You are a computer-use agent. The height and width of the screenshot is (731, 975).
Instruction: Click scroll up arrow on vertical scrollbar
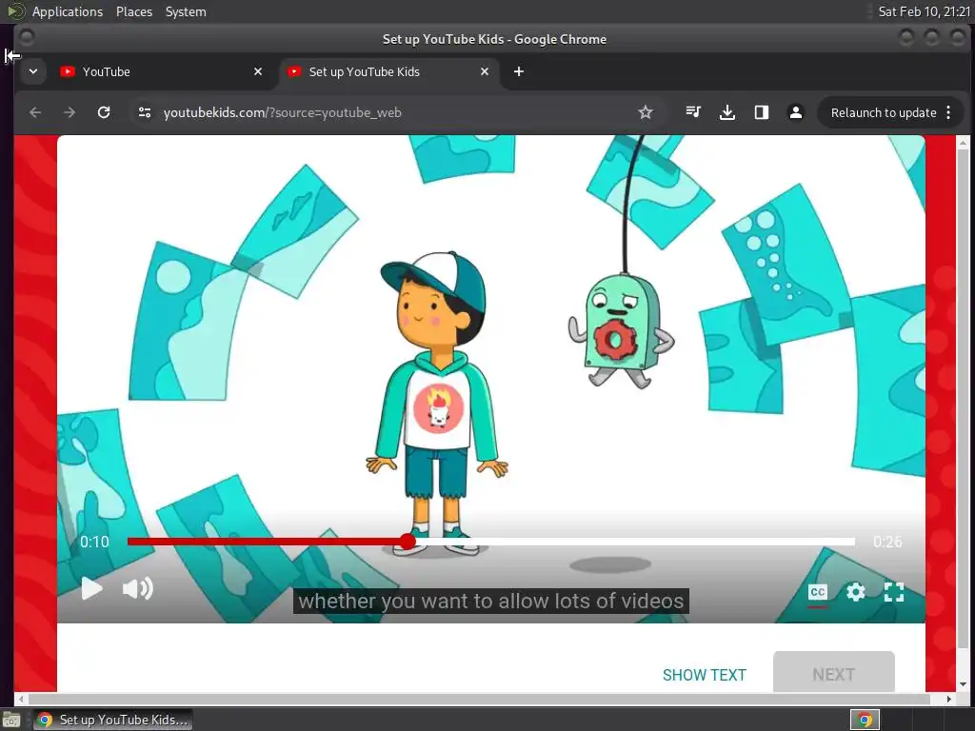(x=963, y=143)
